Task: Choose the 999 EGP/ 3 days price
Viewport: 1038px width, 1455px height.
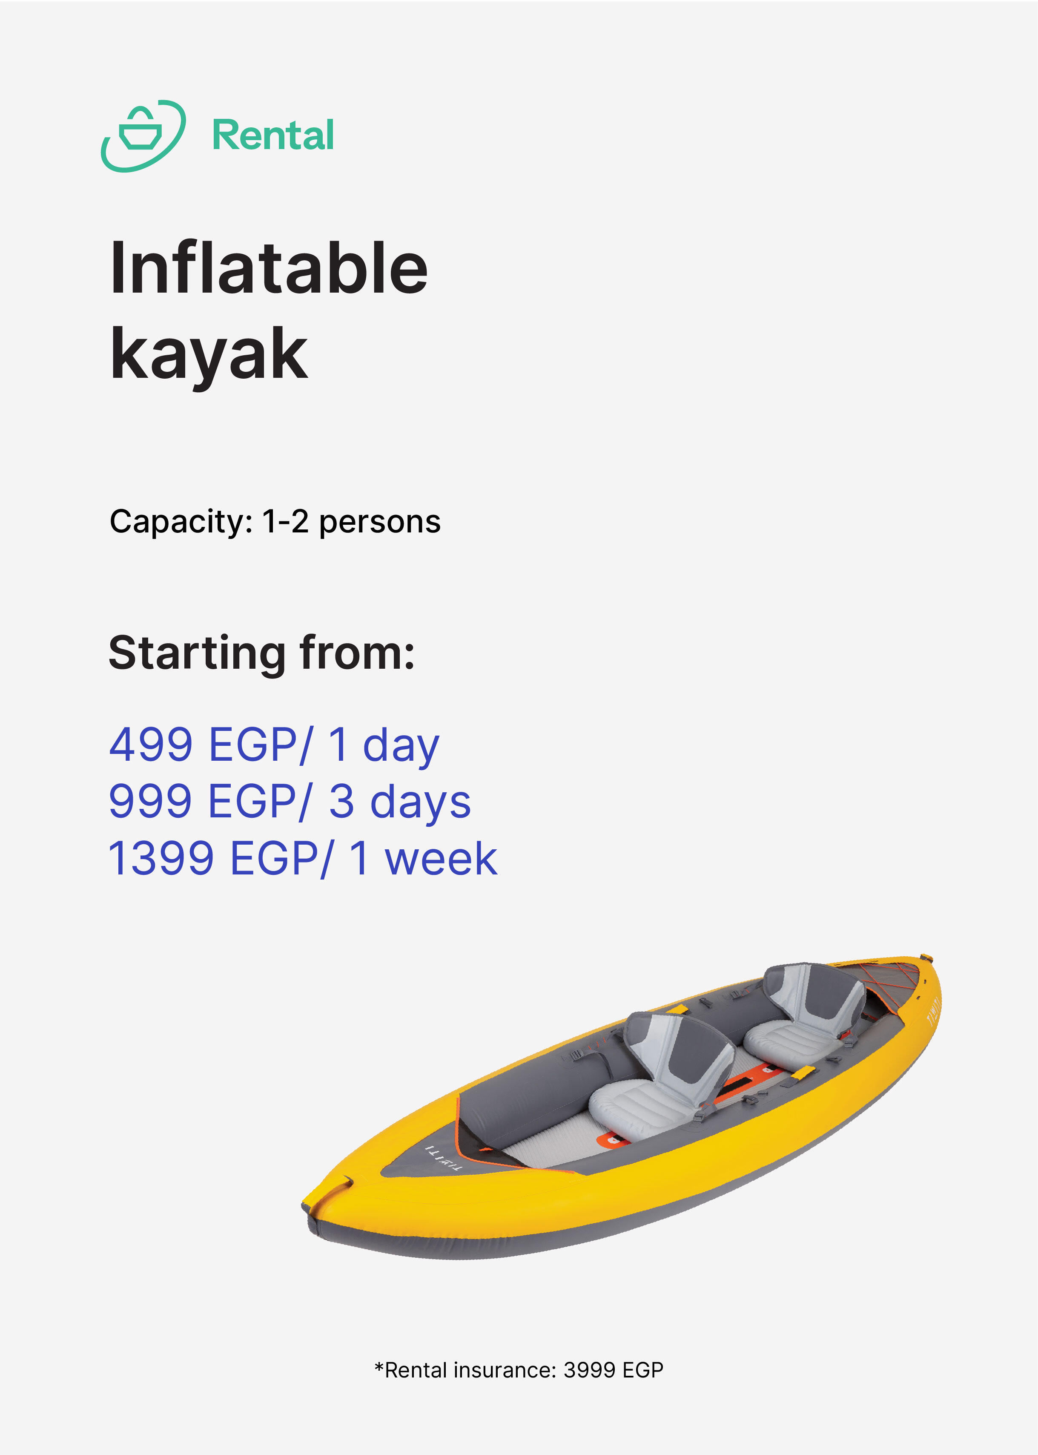Action: click(290, 802)
